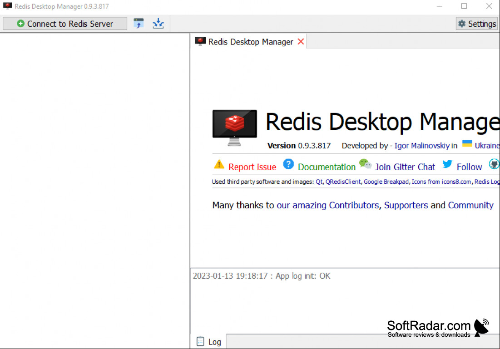The height and width of the screenshot is (349, 500).
Task: Open the Report issue link
Action: (x=252, y=167)
